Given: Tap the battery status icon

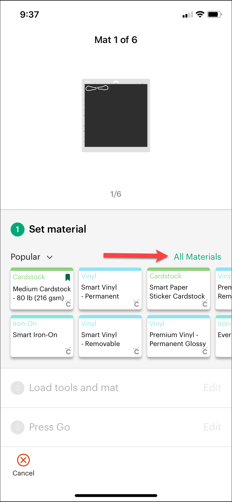Looking at the screenshot, I should coord(214,15).
